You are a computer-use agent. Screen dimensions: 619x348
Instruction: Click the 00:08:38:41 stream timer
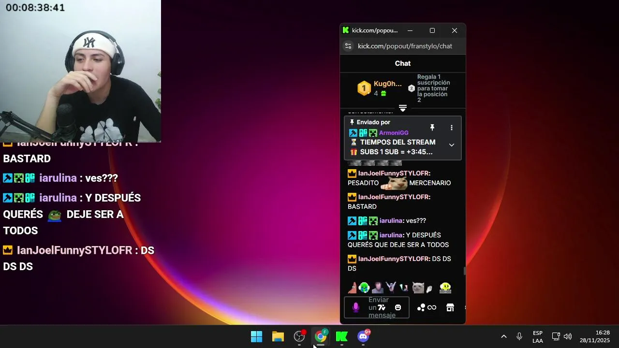[x=35, y=7]
